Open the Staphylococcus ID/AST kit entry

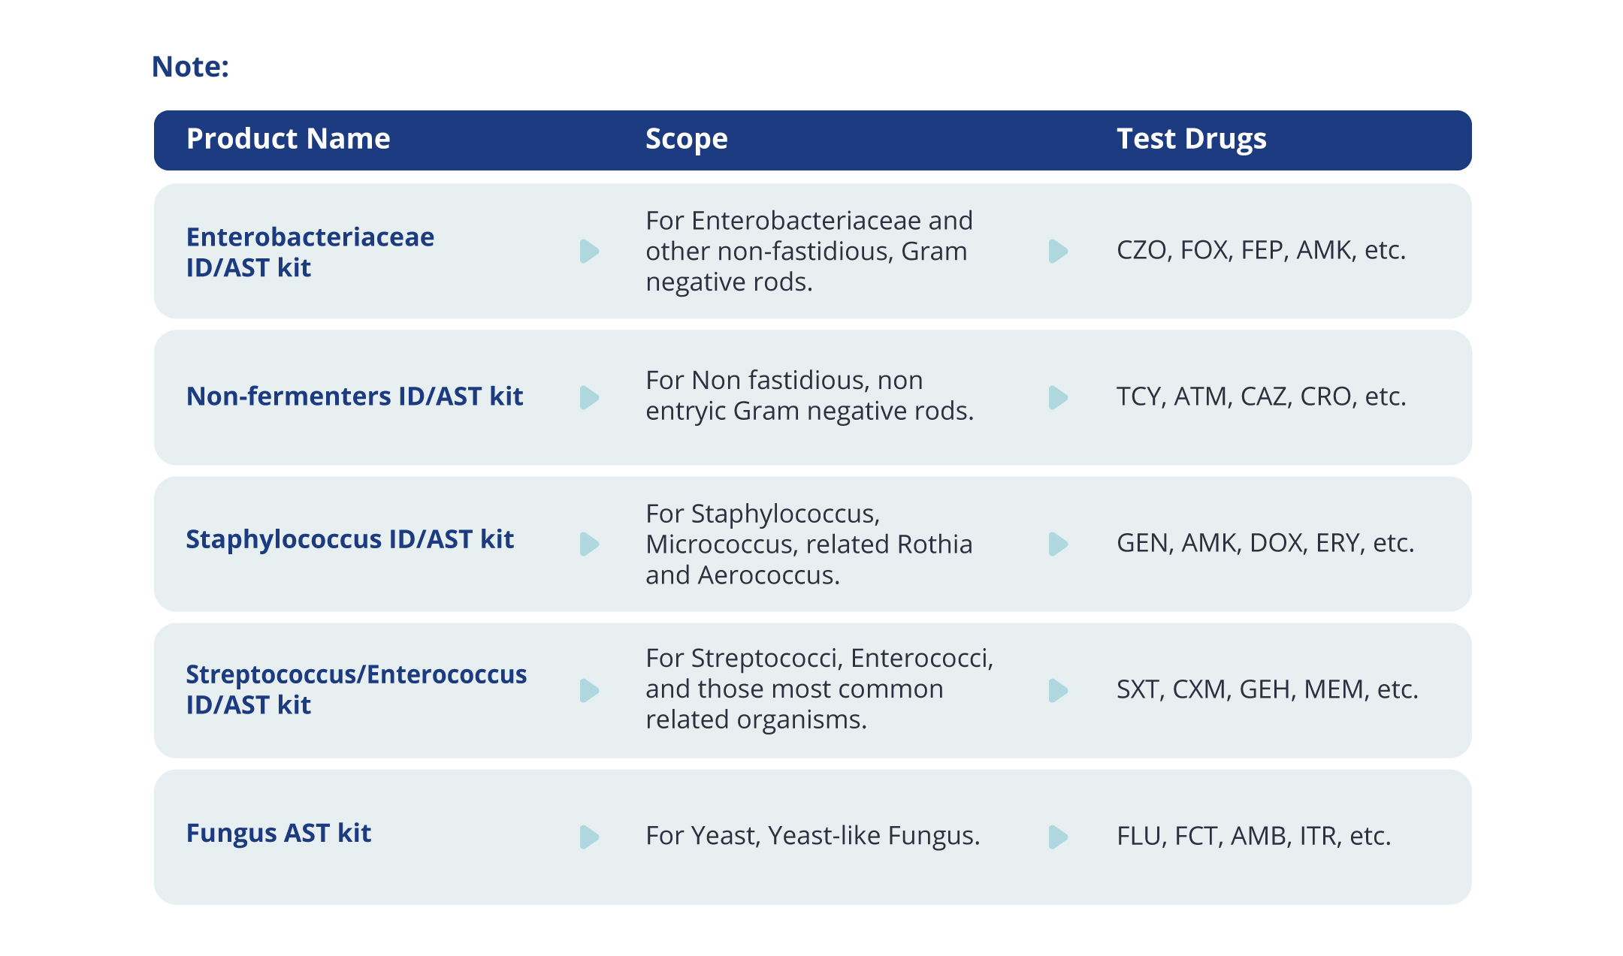click(x=349, y=539)
